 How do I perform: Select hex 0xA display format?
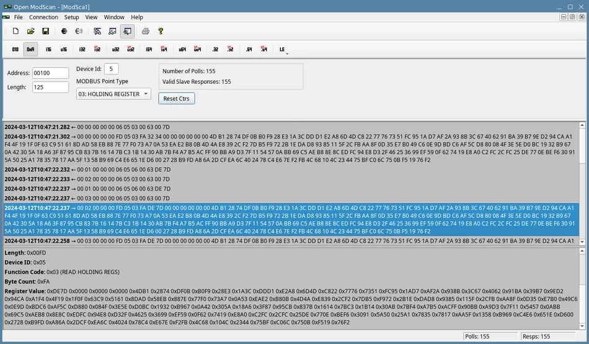click(x=30, y=49)
